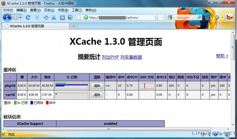Click the php#0 usage percentage bar
The height and width of the screenshot is (139, 237).
pyautogui.click(x=72, y=86)
